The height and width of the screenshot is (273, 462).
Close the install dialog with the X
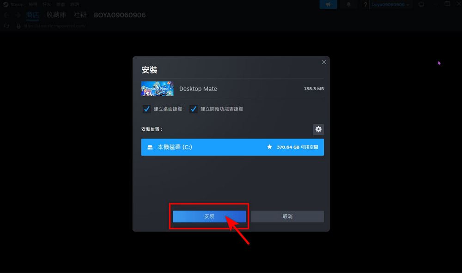point(324,62)
